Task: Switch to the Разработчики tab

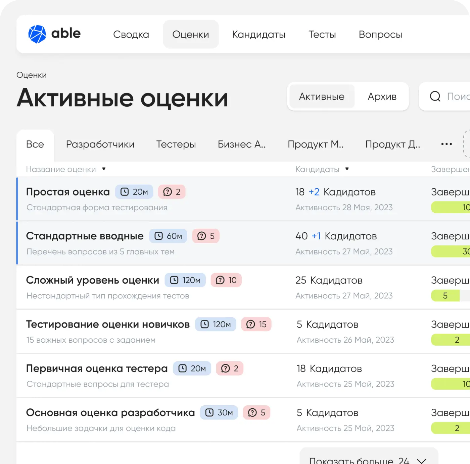Action: click(100, 144)
